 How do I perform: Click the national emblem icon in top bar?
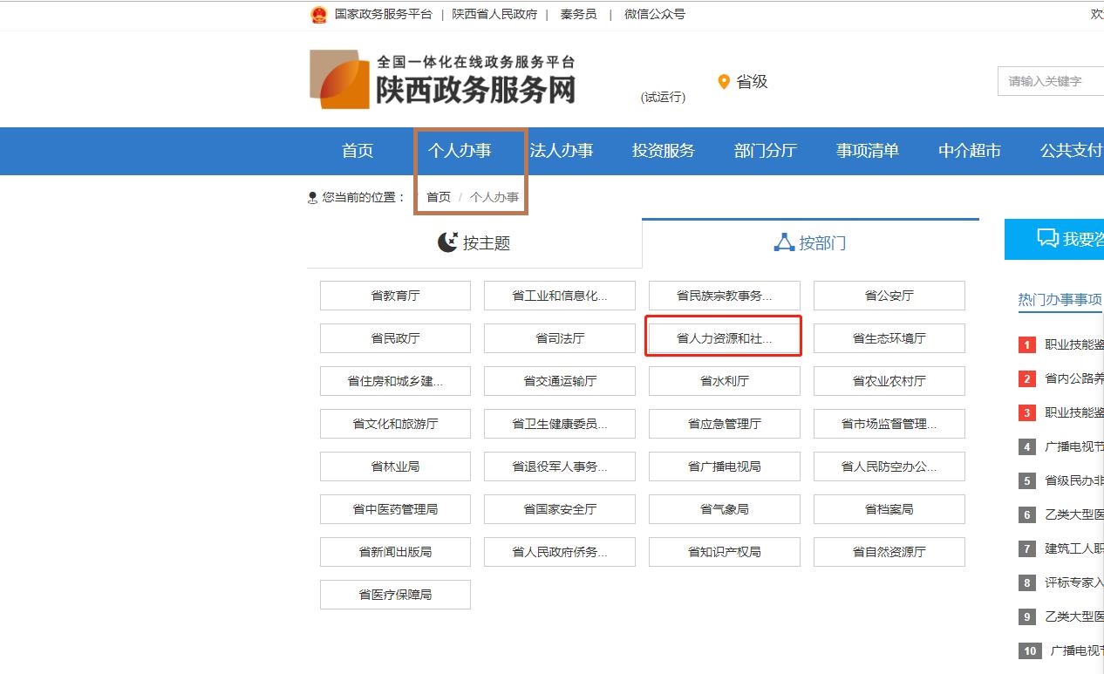pos(318,15)
